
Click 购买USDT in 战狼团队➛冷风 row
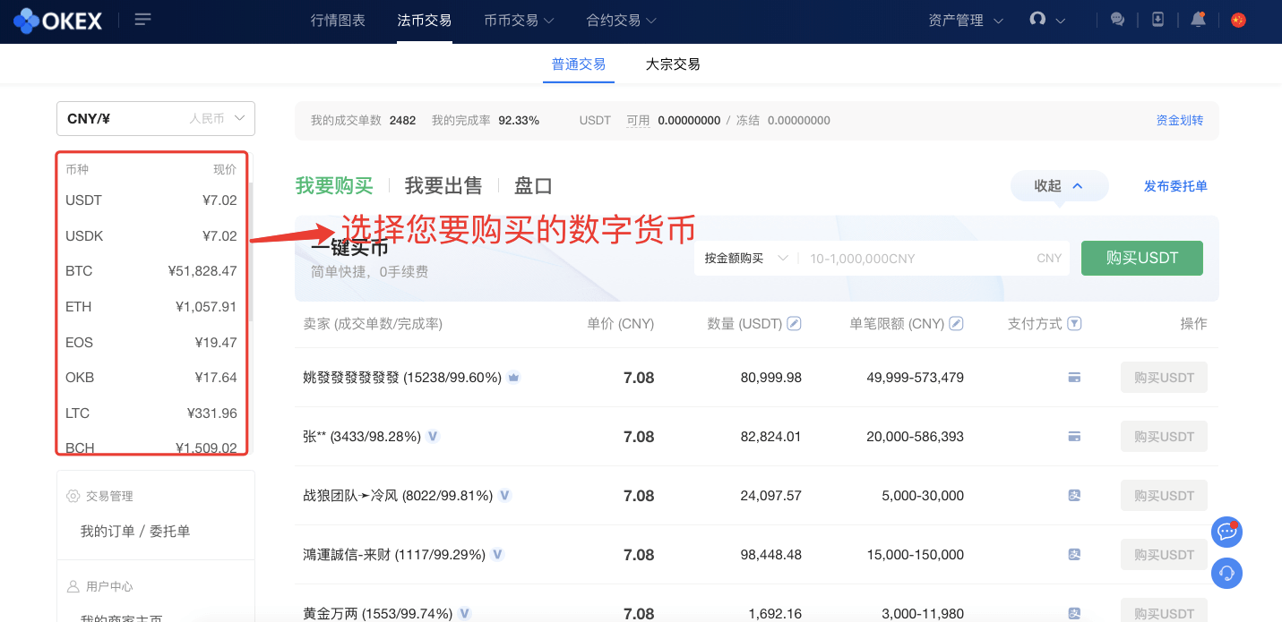click(x=1164, y=496)
